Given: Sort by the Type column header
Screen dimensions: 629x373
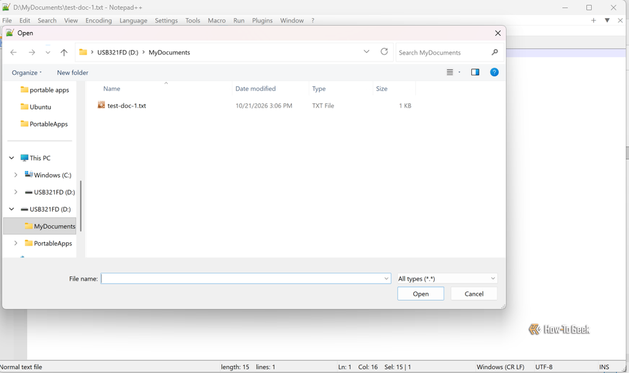Looking at the screenshot, I should tap(319, 89).
